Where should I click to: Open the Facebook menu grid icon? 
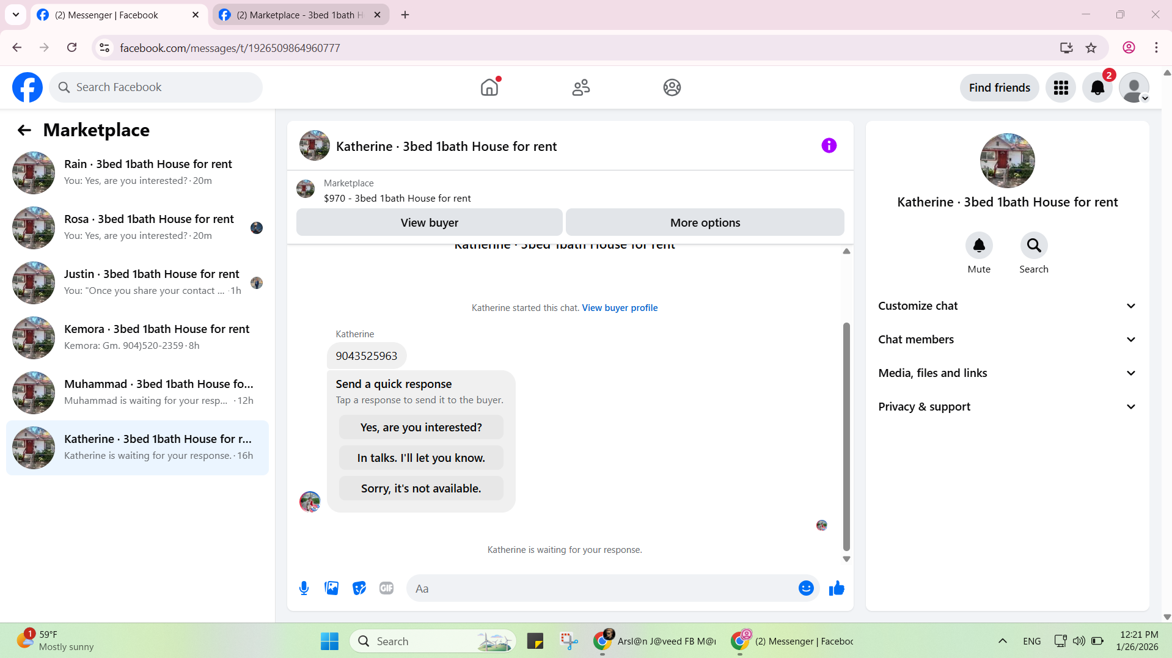pyautogui.click(x=1061, y=87)
